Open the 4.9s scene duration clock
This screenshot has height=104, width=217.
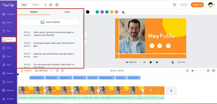point(181,62)
